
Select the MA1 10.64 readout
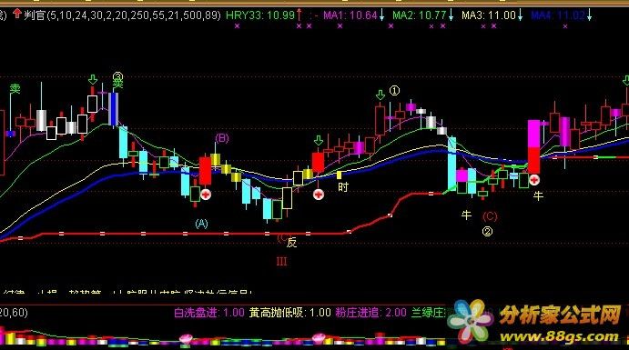pos(350,15)
